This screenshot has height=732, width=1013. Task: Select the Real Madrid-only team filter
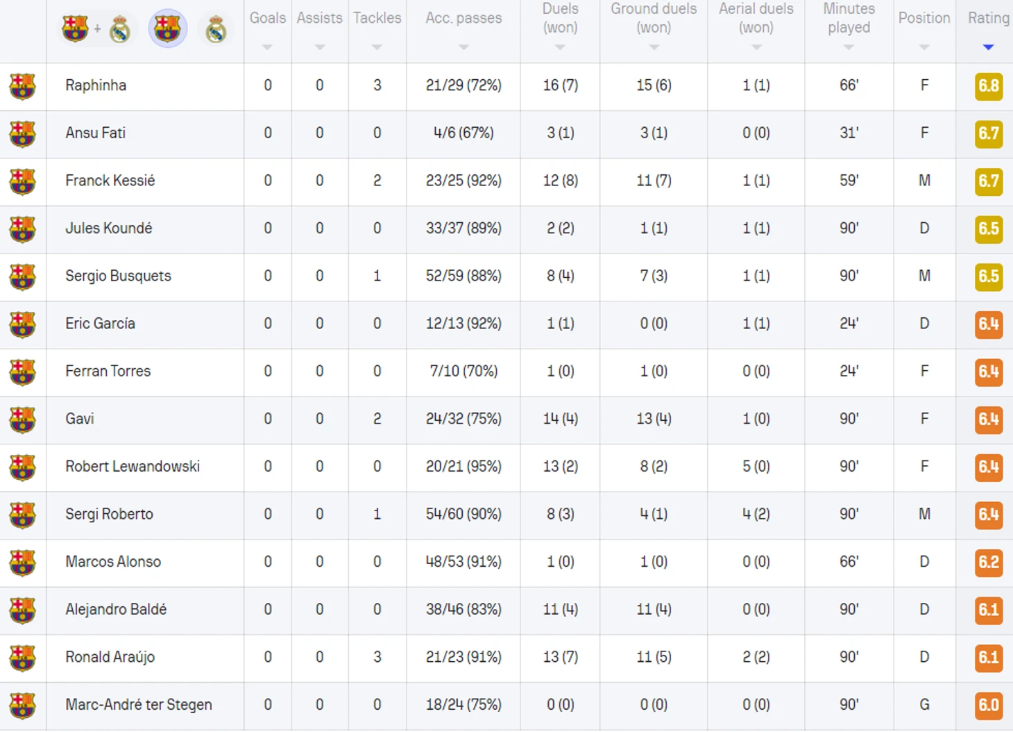coord(216,29)
